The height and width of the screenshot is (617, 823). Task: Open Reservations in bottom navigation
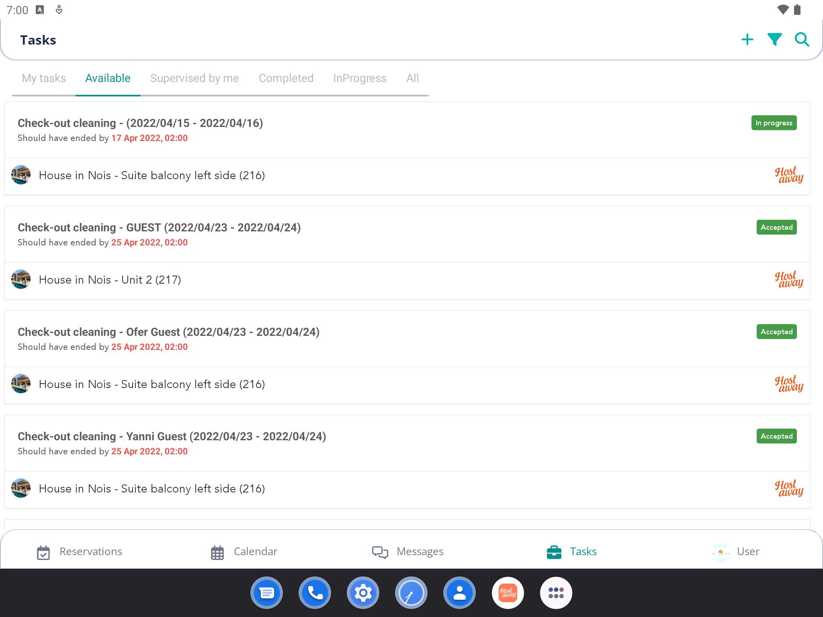[79, 552]
